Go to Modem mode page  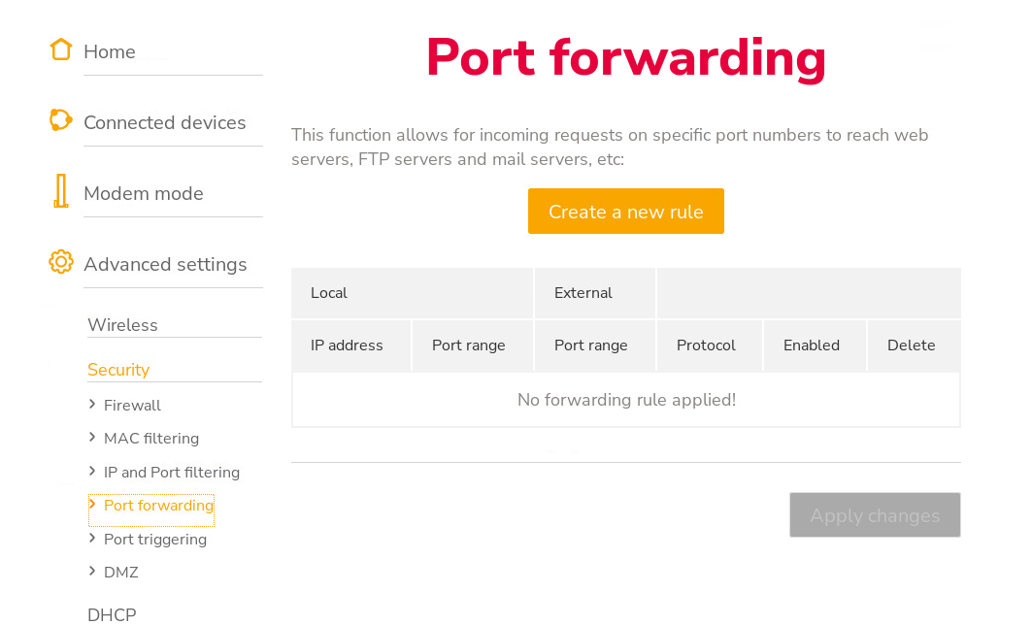144,194
